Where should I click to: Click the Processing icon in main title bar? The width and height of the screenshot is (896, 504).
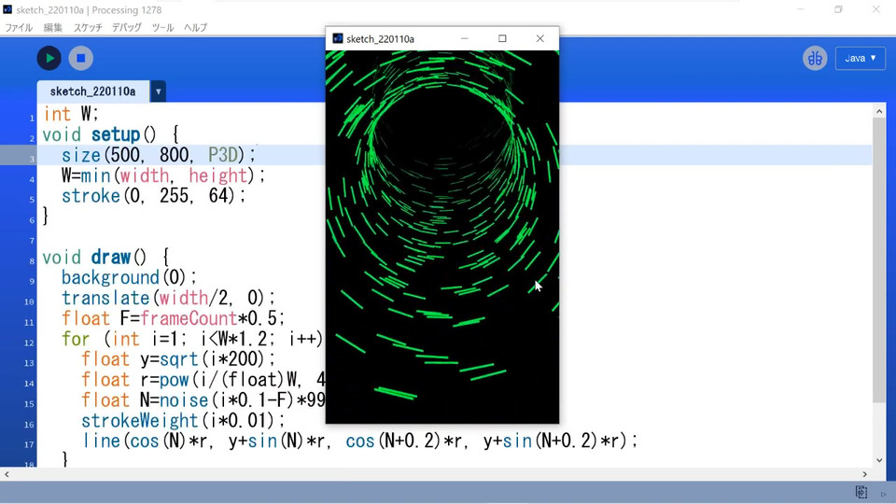tap(7, 9)
